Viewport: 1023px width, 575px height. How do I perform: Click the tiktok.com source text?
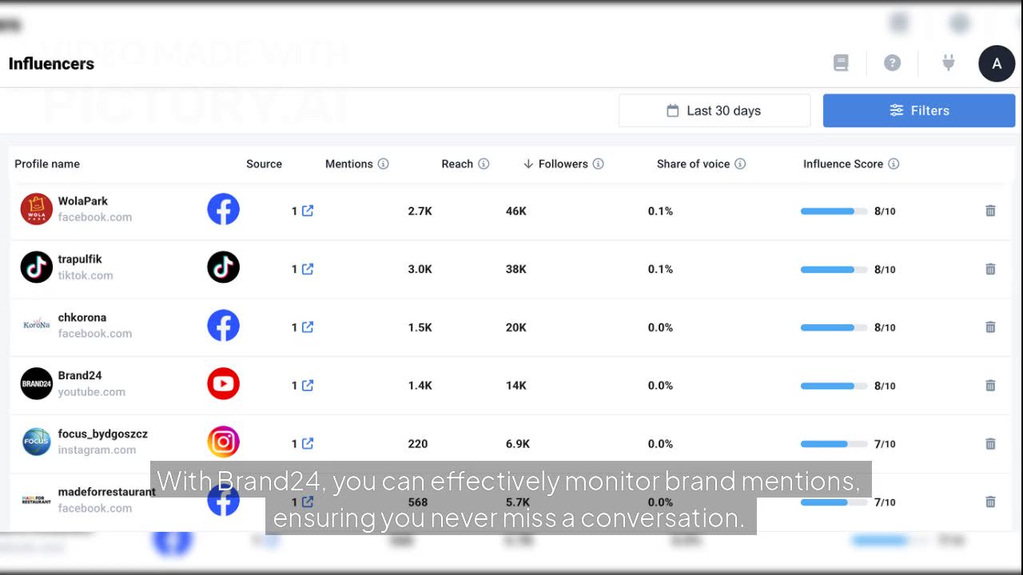(86, 276)
